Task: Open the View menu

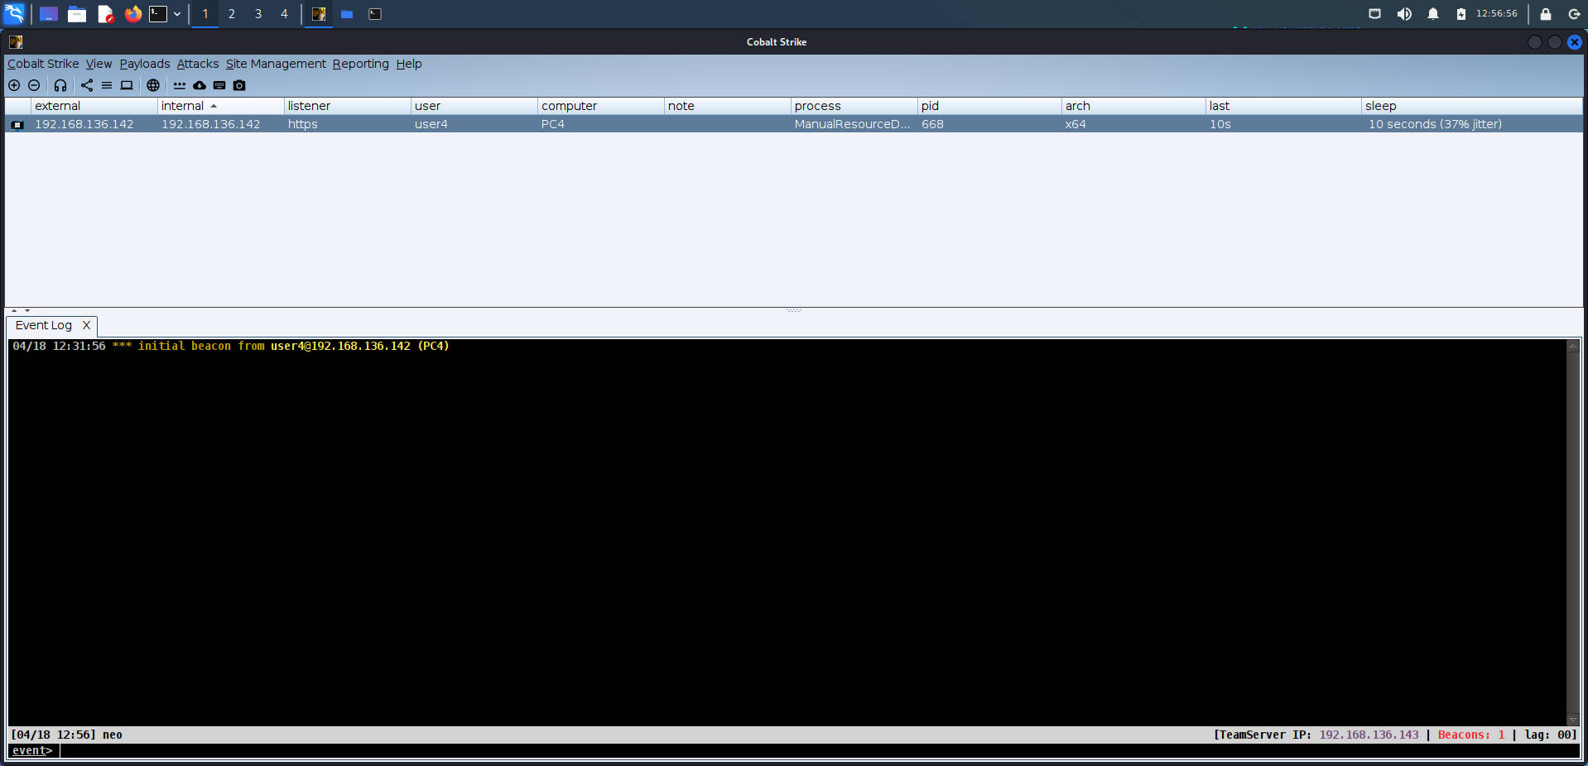Action: (99, 64)
